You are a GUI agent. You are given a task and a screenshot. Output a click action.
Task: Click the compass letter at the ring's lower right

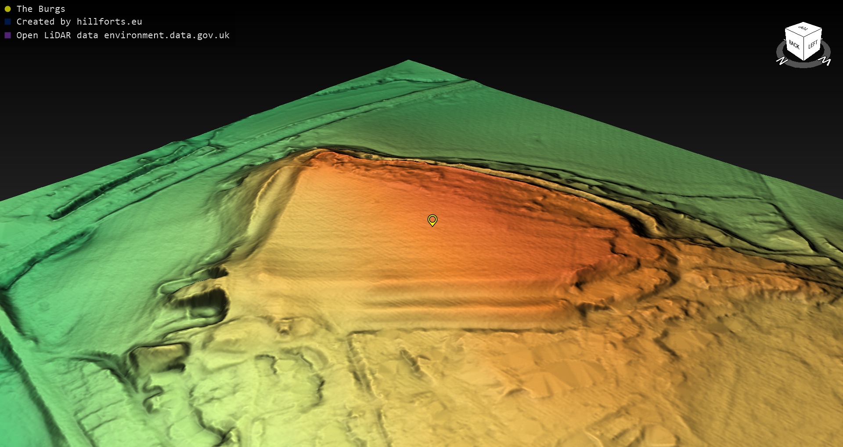[825, 61]
